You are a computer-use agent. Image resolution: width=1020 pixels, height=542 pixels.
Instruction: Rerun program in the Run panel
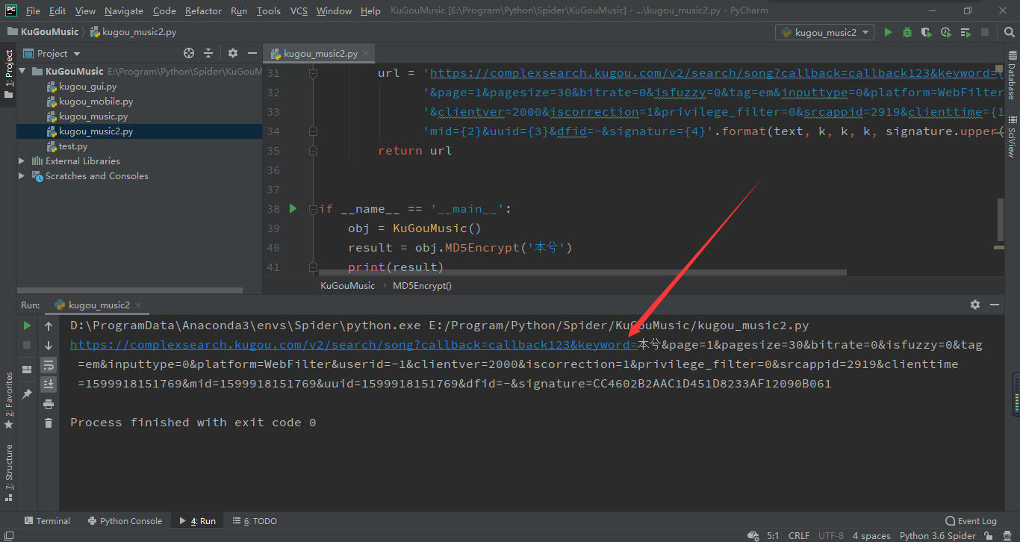(x=27, y=325)
